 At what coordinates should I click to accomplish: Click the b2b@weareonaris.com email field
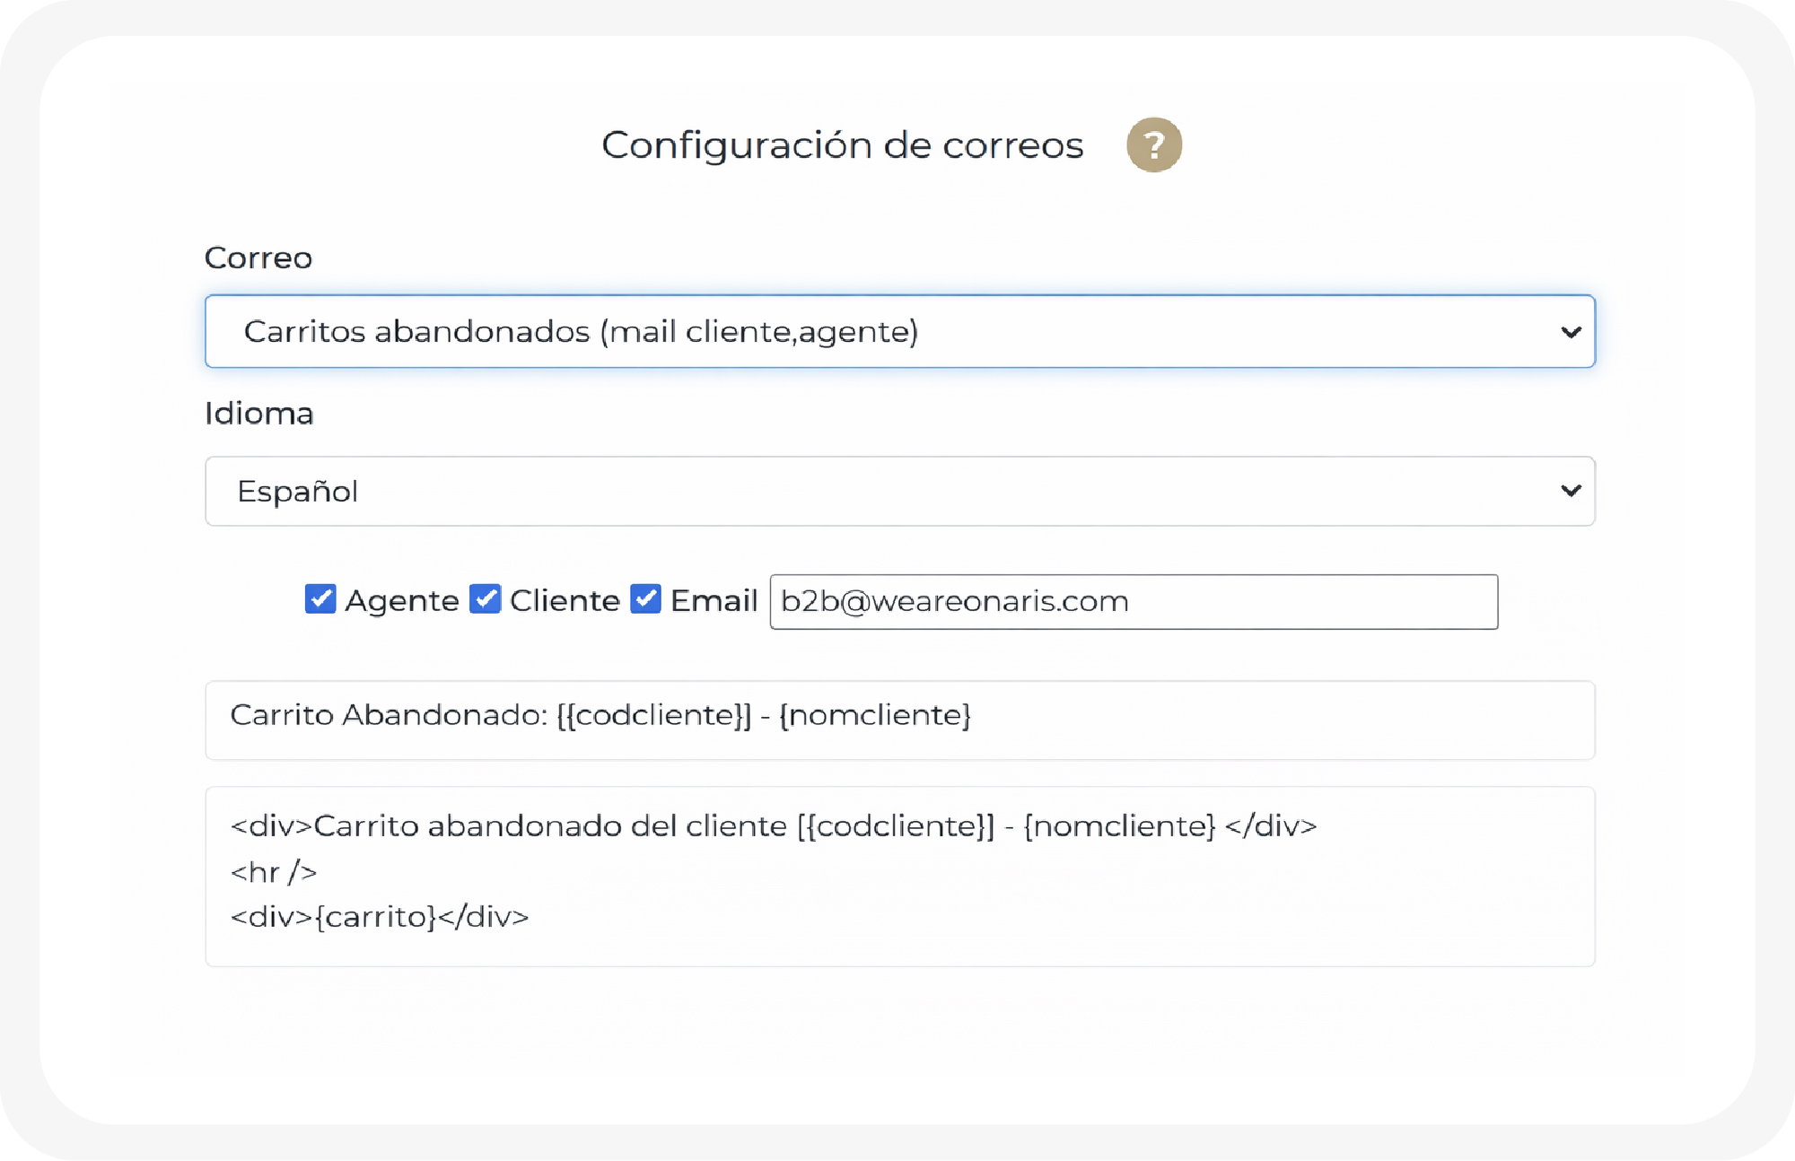coord(1134,601)
